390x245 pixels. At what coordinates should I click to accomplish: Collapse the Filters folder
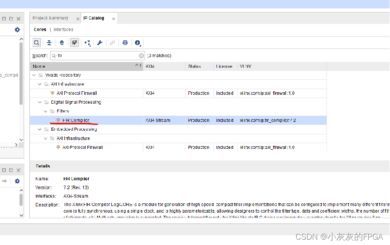click(x=46, y=111)
